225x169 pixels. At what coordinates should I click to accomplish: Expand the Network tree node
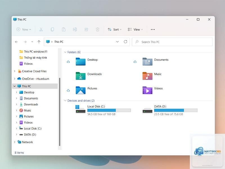click(x=15, y=142)
